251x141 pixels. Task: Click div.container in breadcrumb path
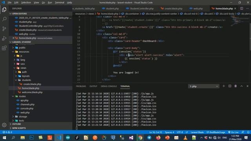click(x=132, y=14)
